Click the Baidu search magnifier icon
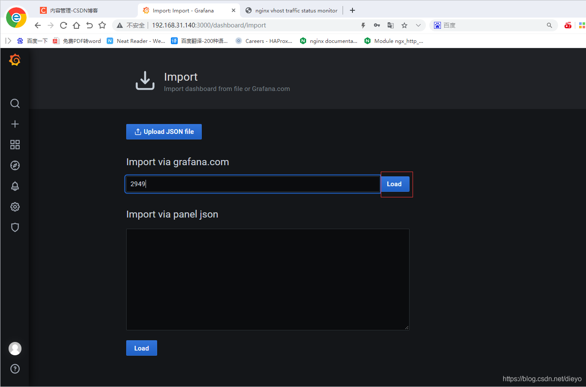 click(x=550, y=25)
